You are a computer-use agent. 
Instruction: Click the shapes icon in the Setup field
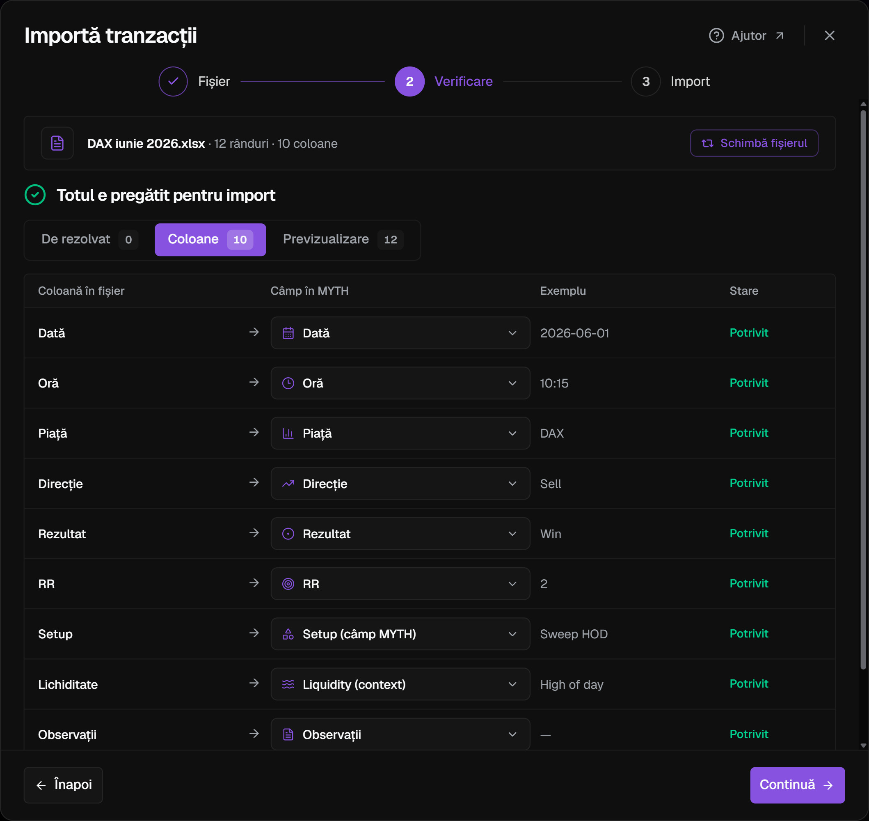tap(288, 634)
